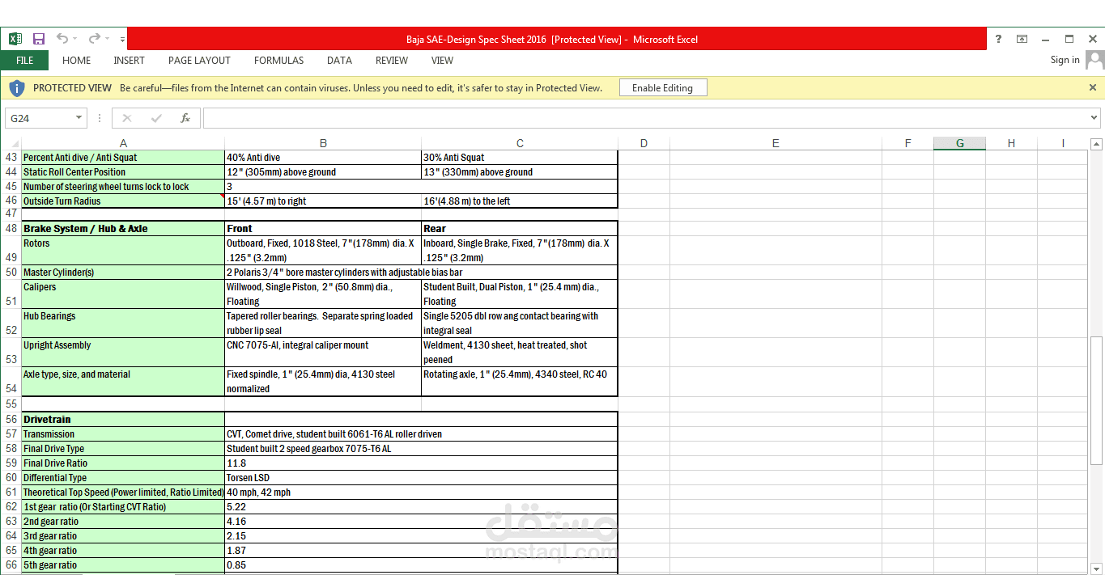This screenshot has width=1105, height=575.
Task: Select column G by clicking its header
Action: [x=959, y=142]
